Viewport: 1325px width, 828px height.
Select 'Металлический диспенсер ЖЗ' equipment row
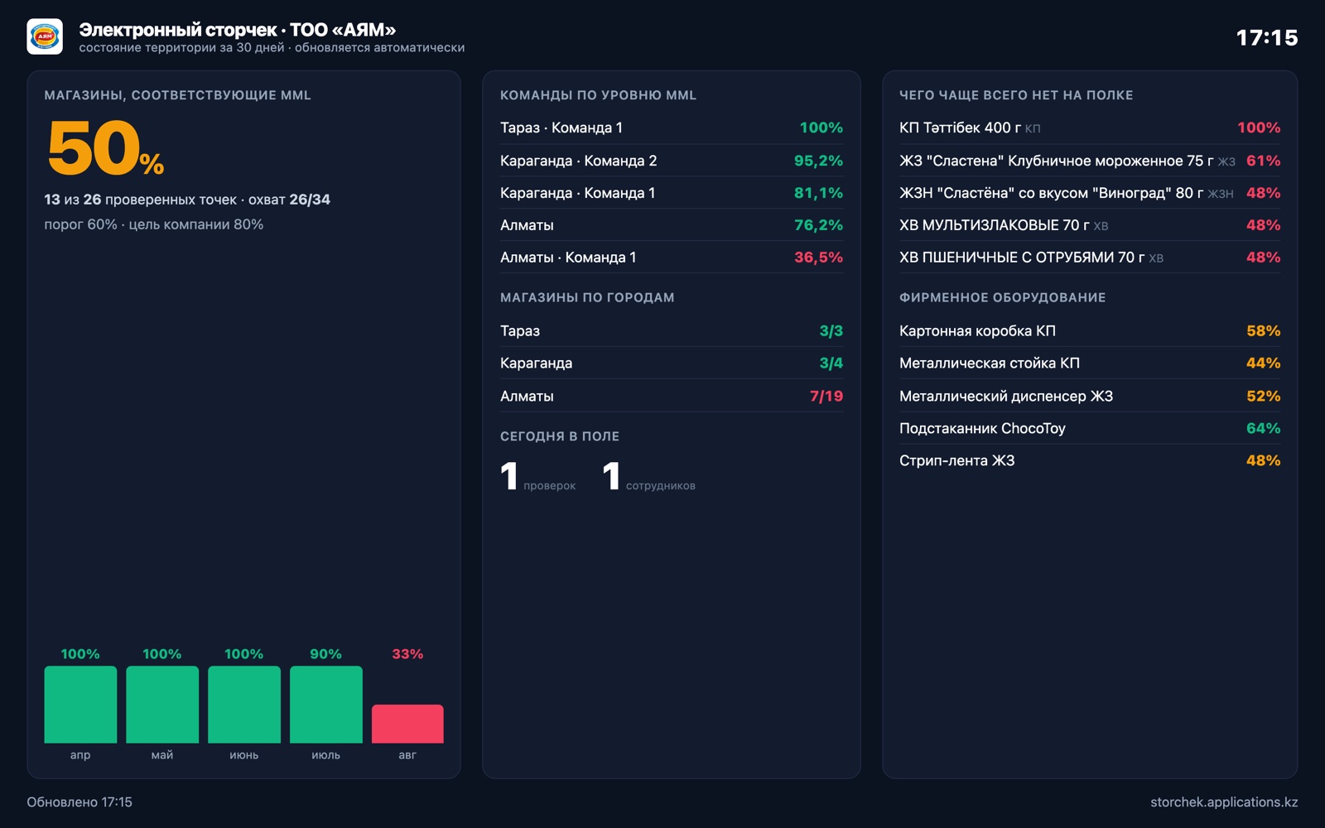click(x=1090, y=396)
